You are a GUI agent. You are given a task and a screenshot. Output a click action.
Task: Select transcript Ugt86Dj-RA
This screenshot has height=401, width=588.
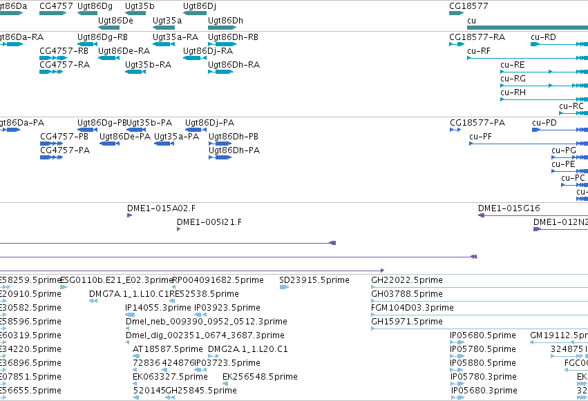(x=195, y=58)
